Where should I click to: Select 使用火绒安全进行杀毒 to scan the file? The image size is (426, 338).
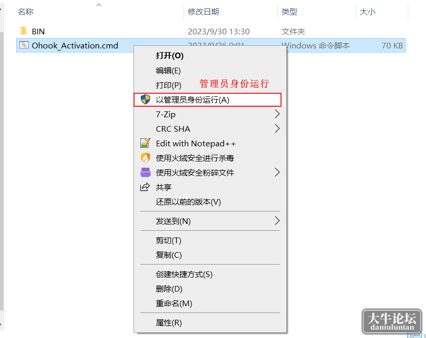click(210, 158)
